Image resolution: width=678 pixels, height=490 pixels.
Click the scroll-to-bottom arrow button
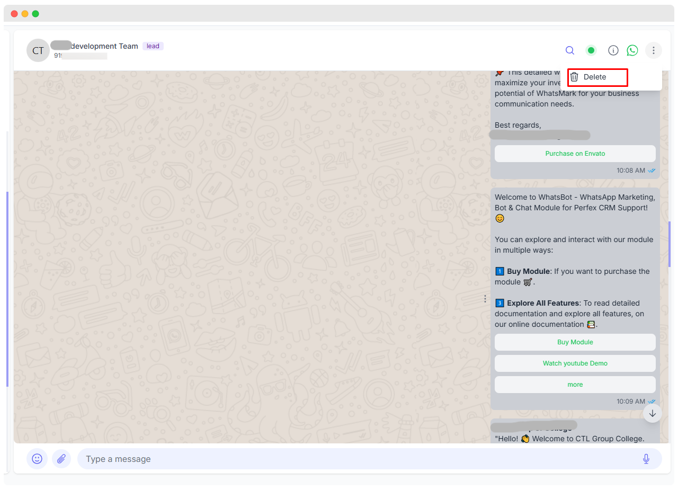point(652,413)
